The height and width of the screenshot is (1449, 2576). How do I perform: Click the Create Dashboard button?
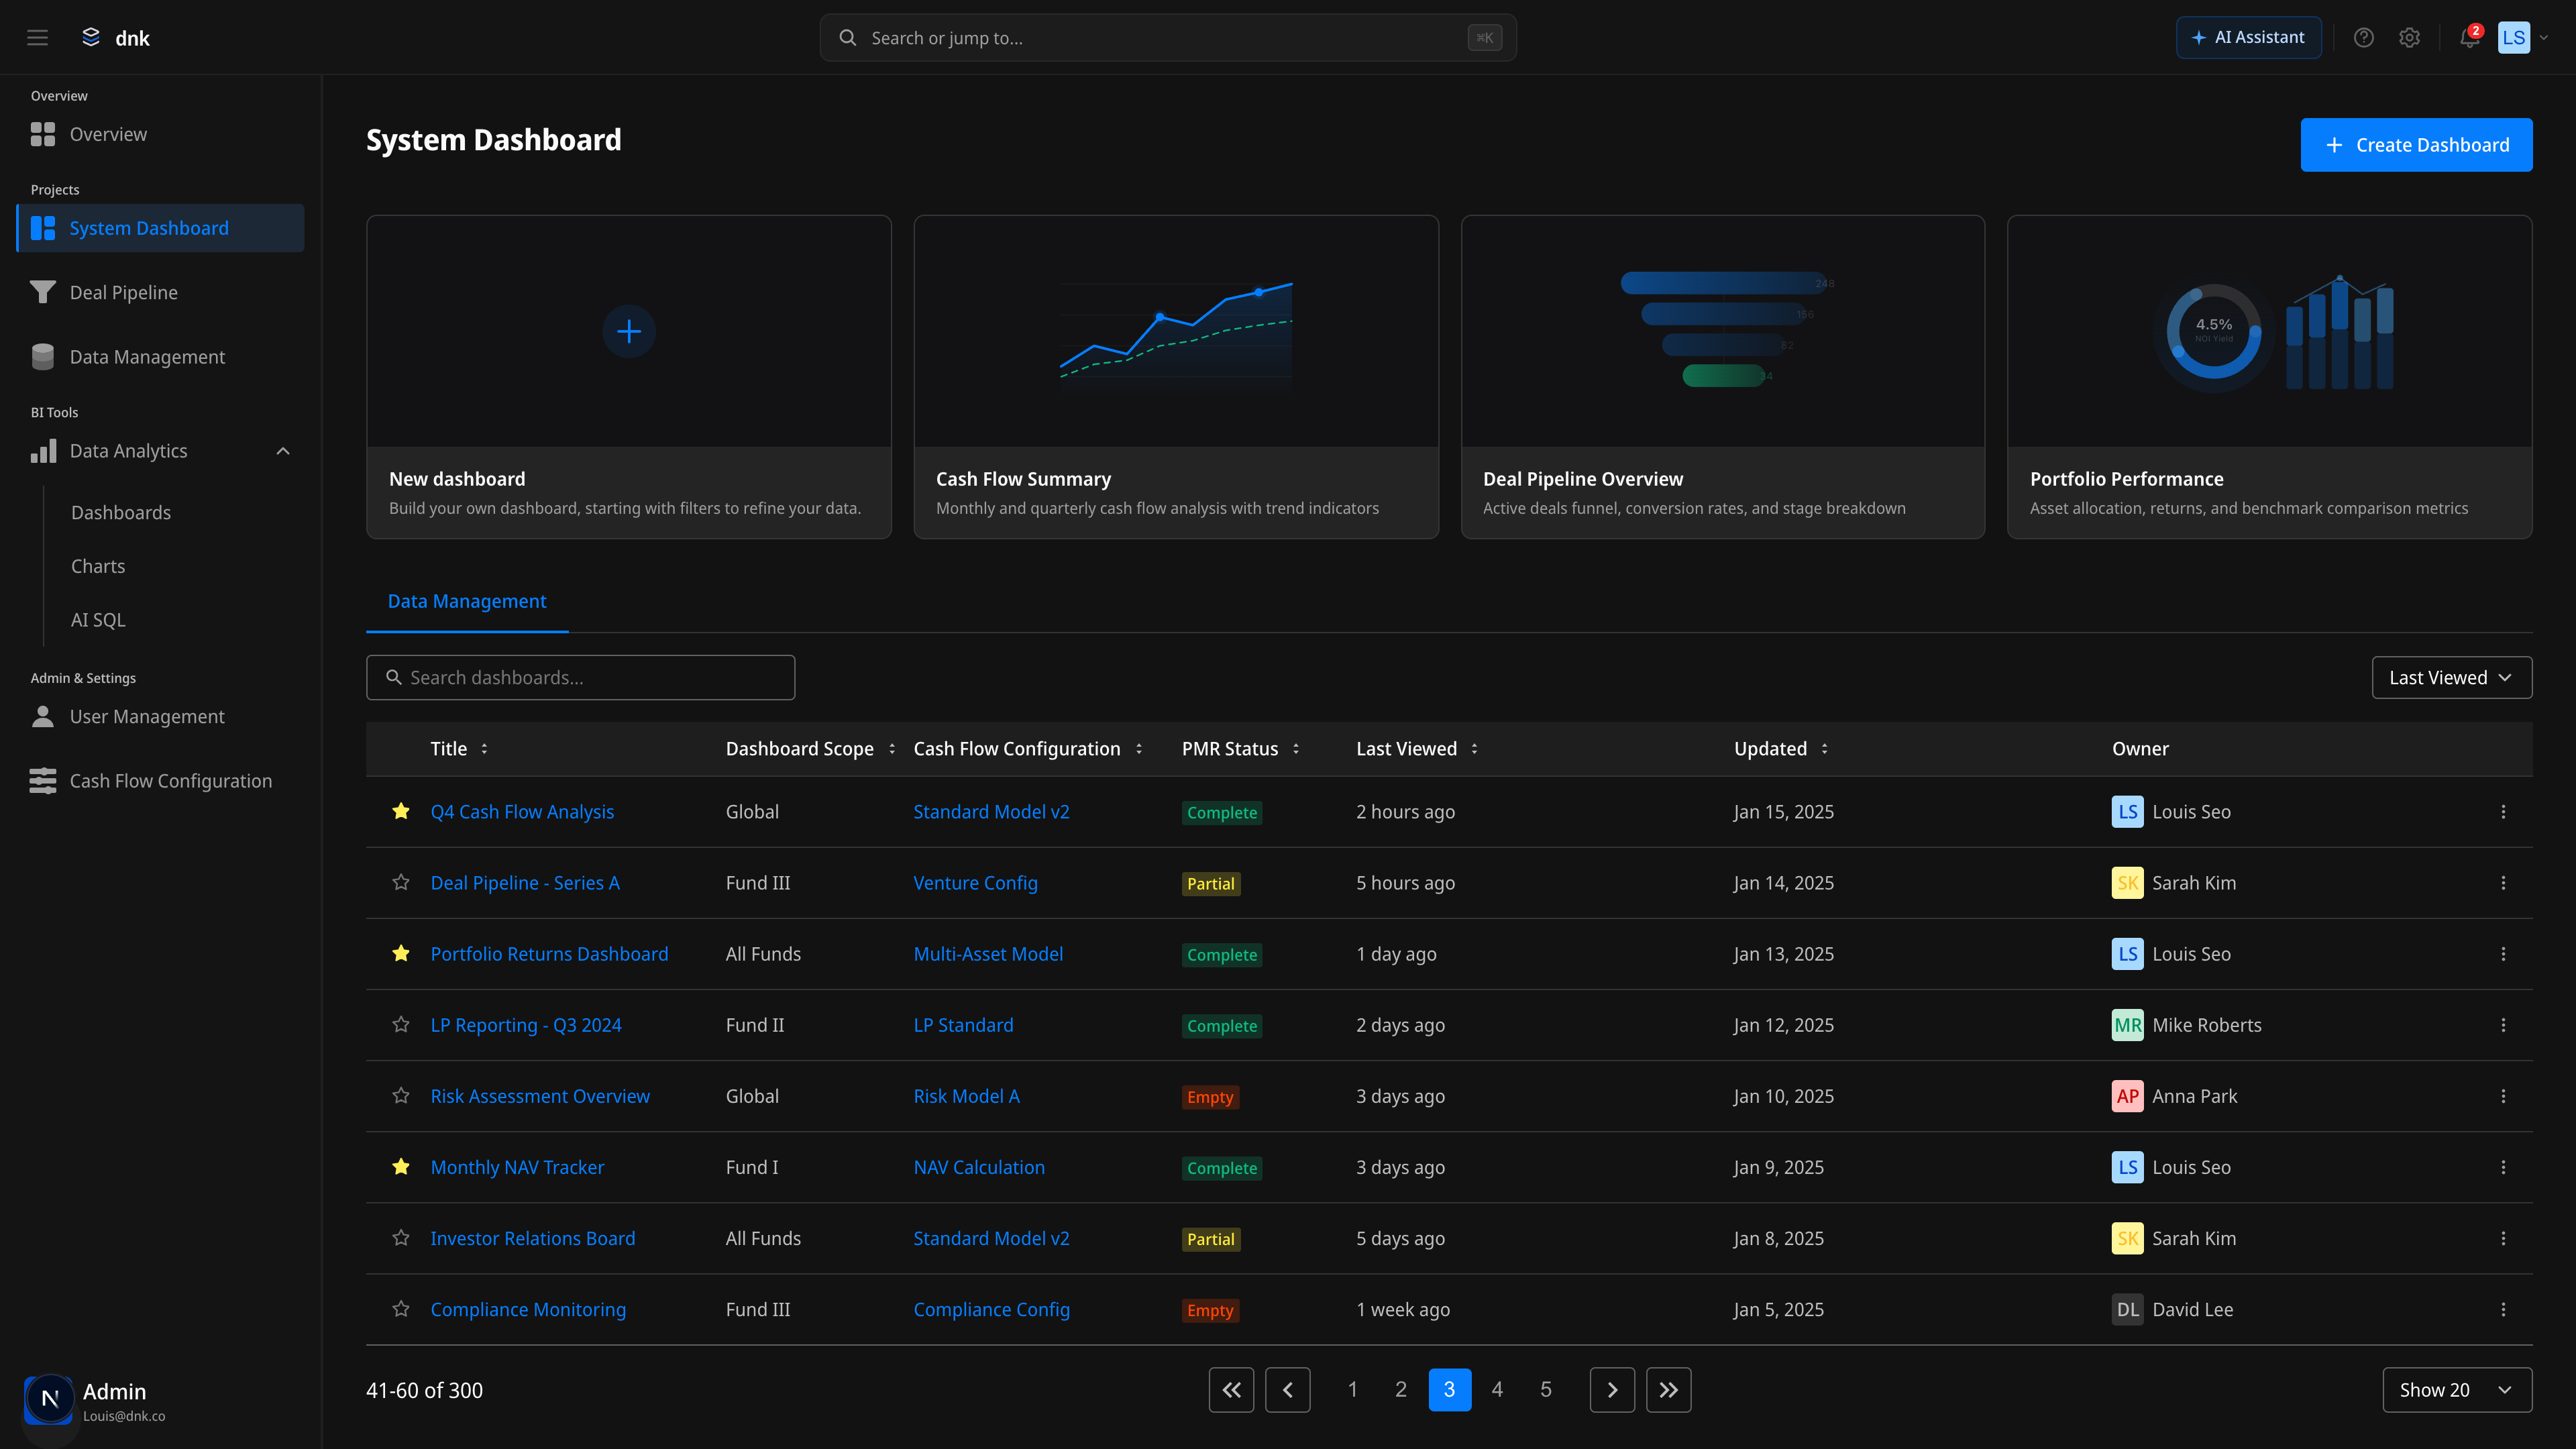(2416, 145)
